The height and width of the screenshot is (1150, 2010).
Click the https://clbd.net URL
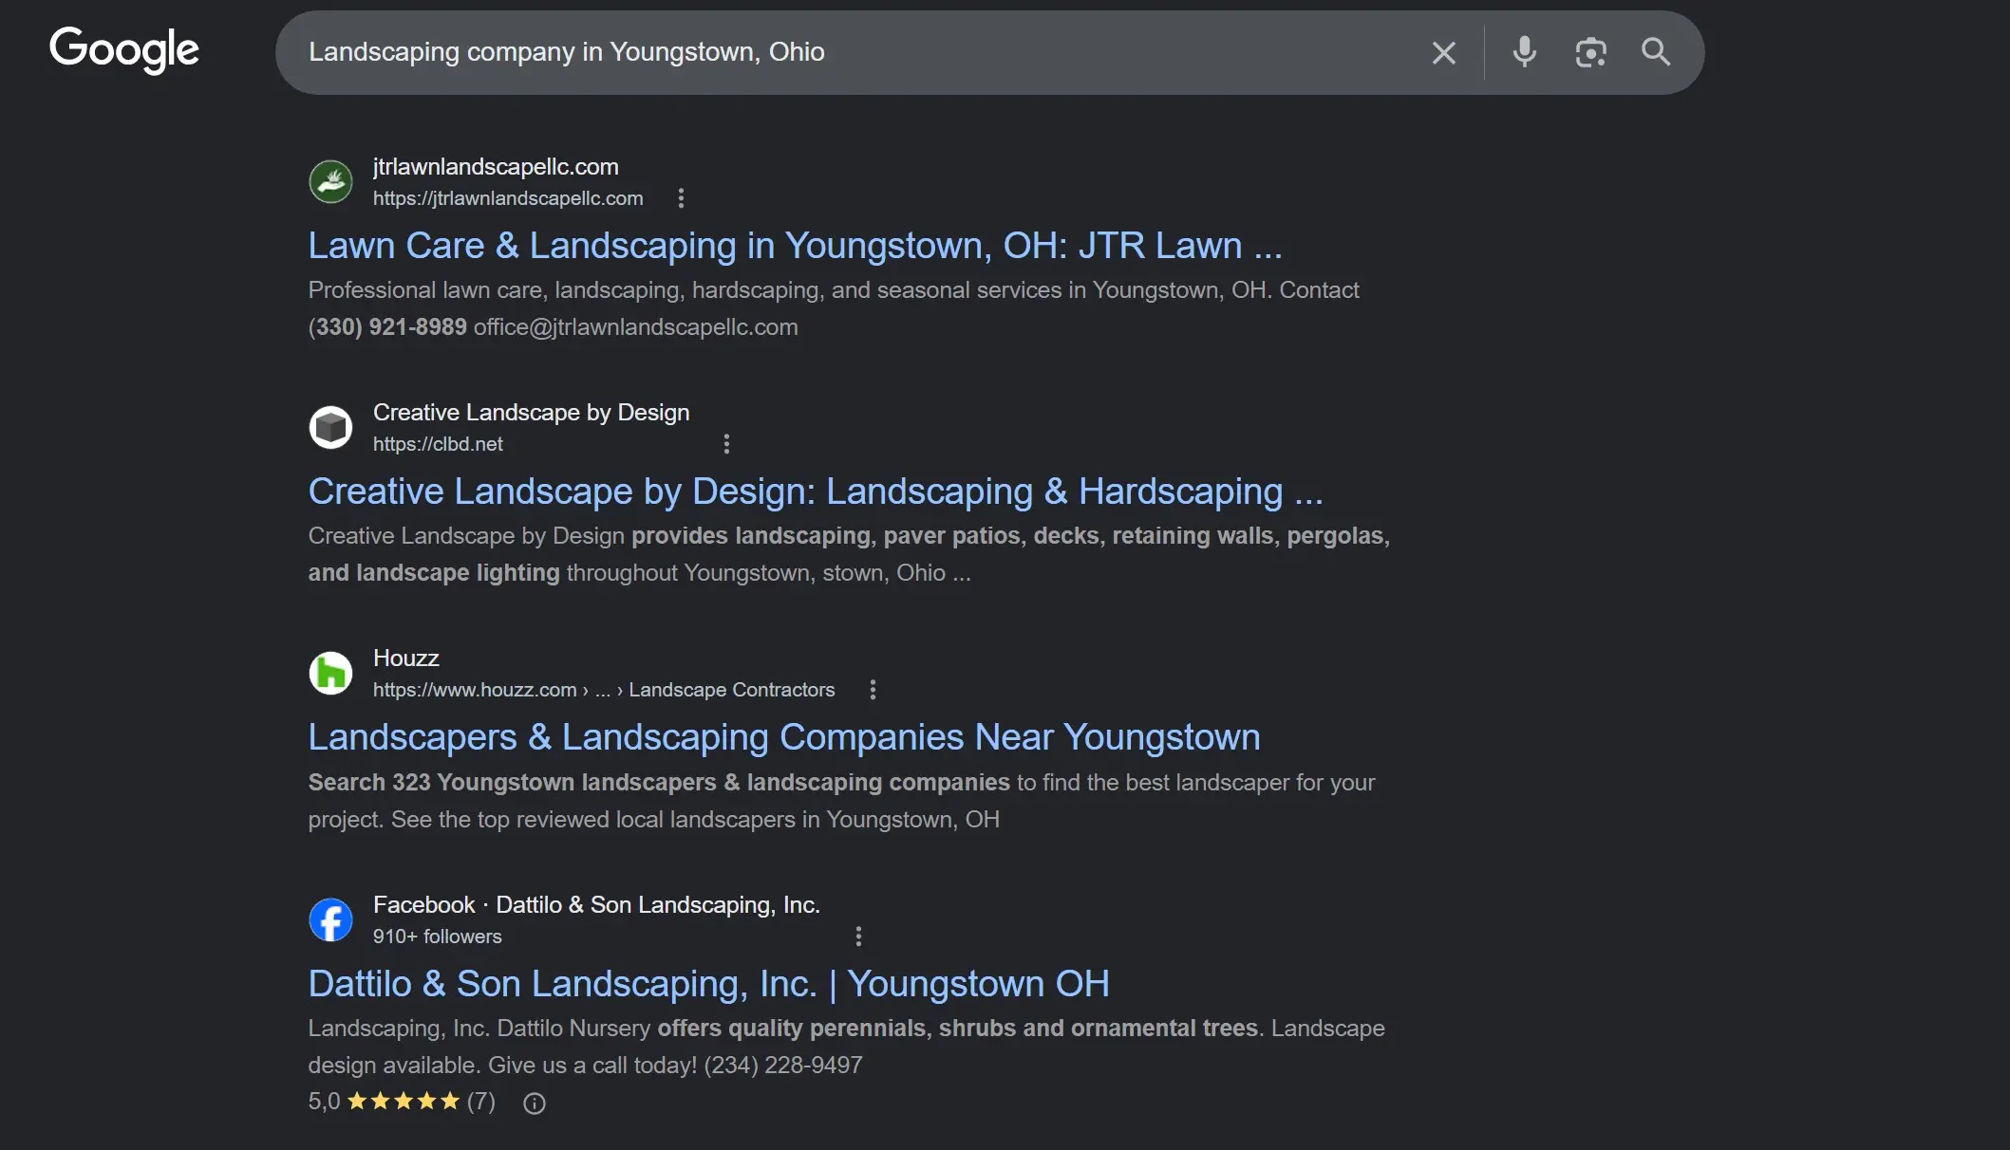coord(438,444)
